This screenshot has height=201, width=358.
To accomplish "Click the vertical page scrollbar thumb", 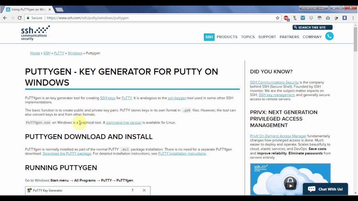I will pyautogui.click(x=355, y=39).
